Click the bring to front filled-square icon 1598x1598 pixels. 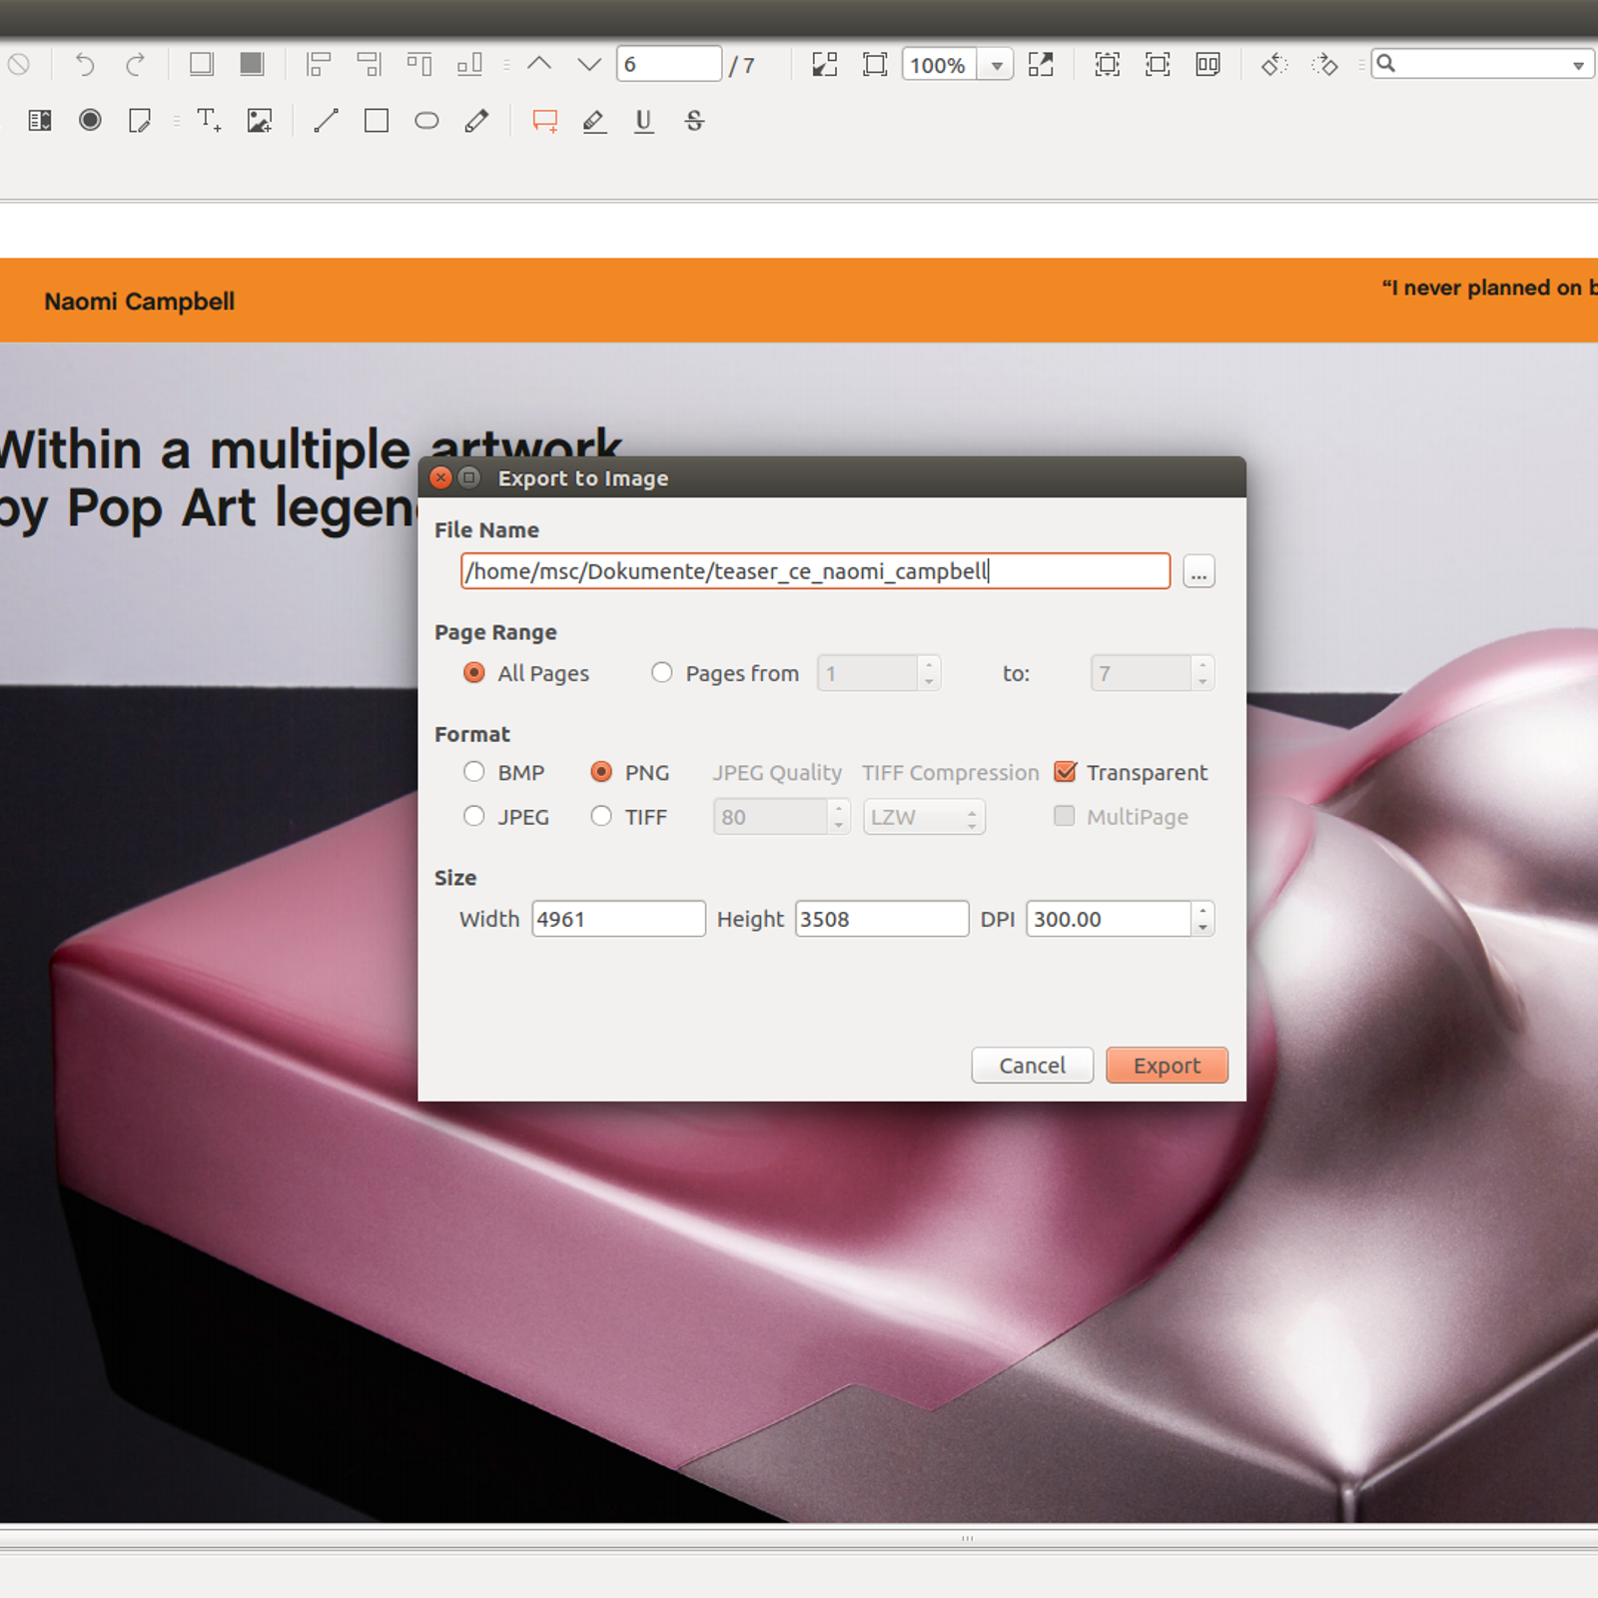(x=252, y=65)
